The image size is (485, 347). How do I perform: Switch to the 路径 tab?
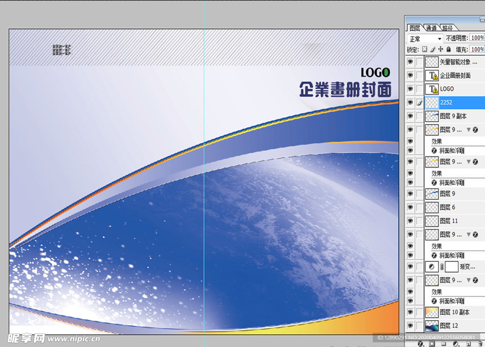[x=447, y=28]
